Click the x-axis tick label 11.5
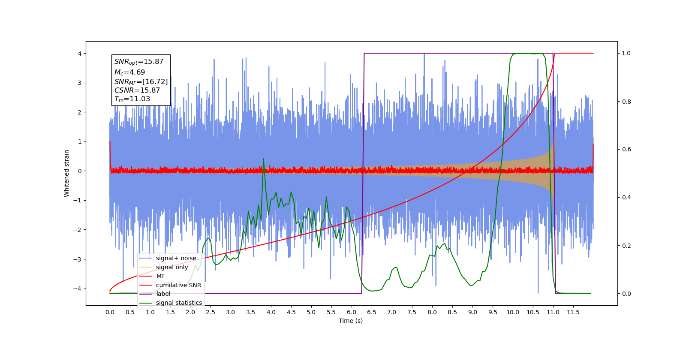This screenshot has width=686, height=343. (x=573, y=312)
